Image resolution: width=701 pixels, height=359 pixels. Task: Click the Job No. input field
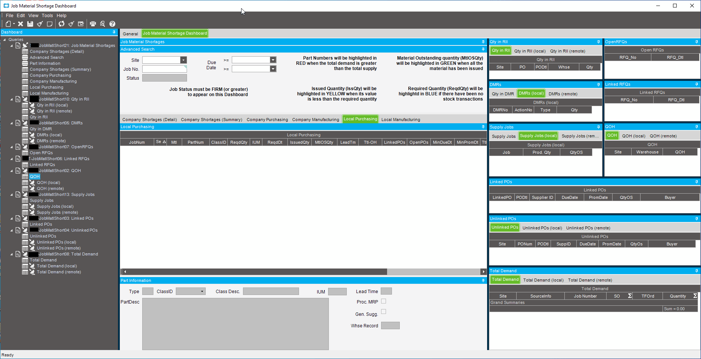click(x=164, y=69)
